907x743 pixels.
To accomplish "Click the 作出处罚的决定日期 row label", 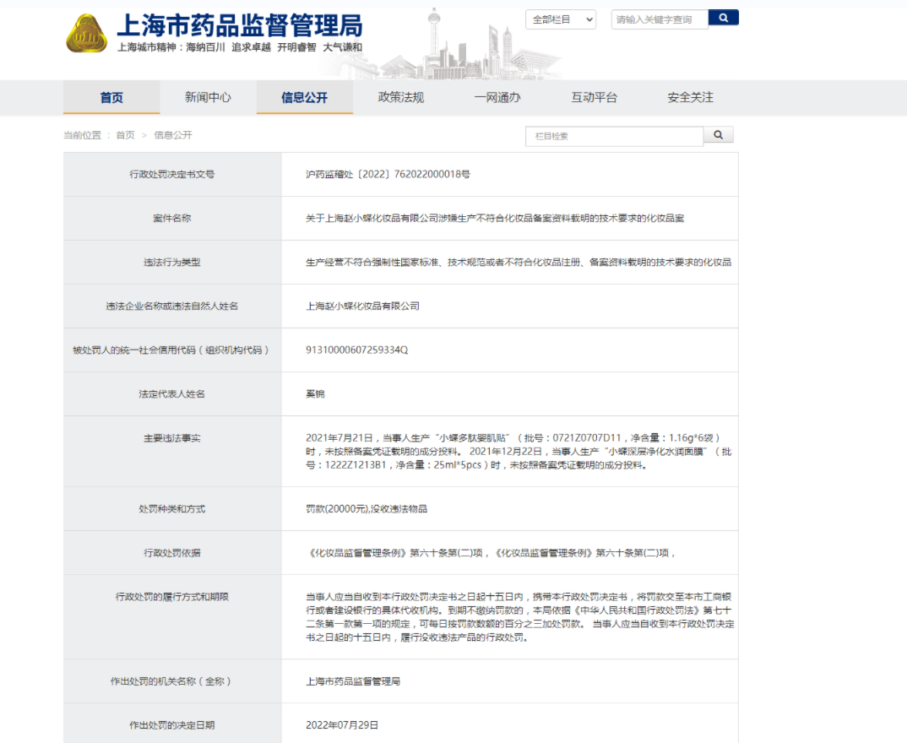I will click(x=171, y=725).
